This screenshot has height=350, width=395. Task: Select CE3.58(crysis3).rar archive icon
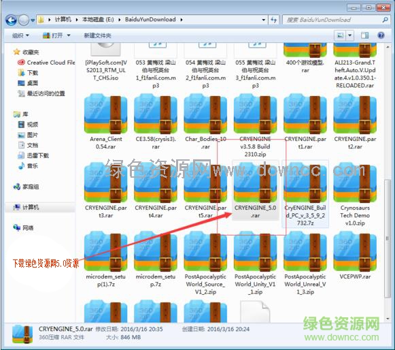click(x=156, y=114)
